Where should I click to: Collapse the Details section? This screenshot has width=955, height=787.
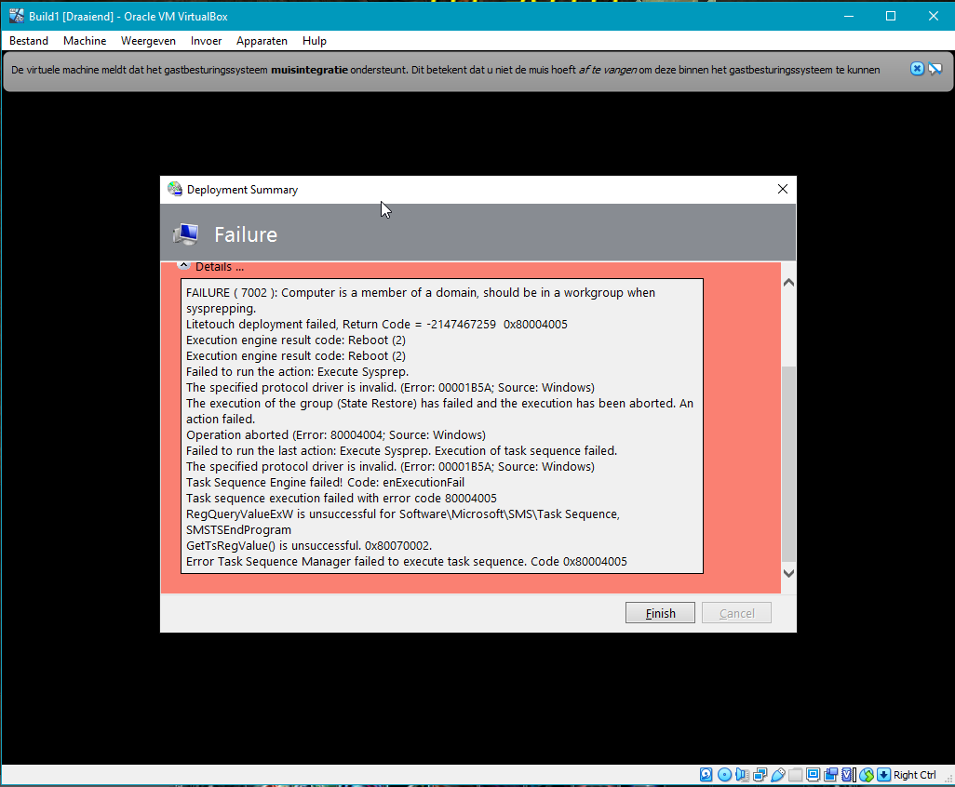point(183,266)
